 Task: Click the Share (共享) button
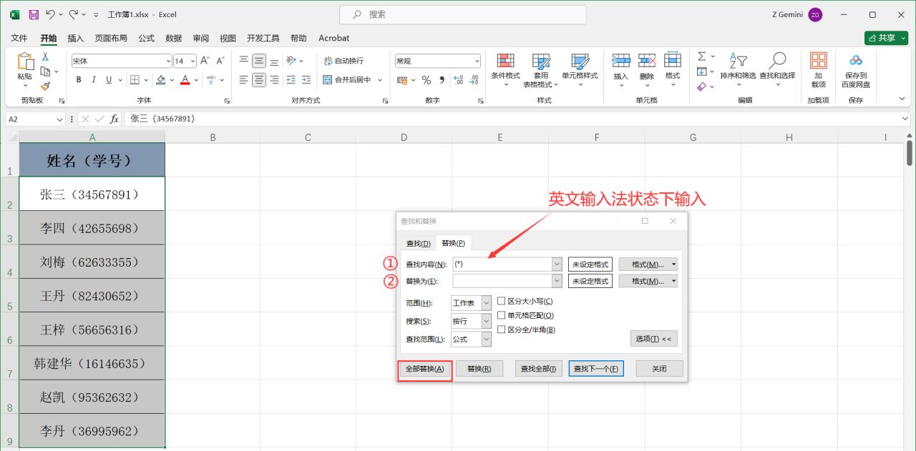pos(885,38)
